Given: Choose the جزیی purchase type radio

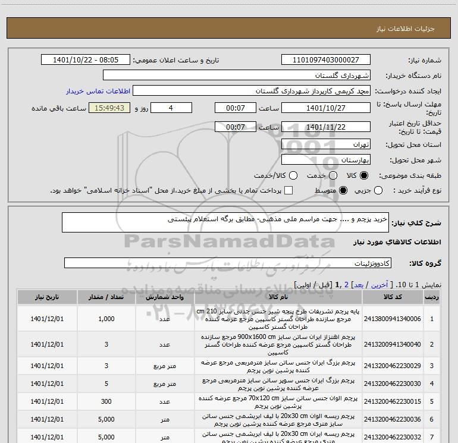Looking at the screenshot, I should point(378,190).
